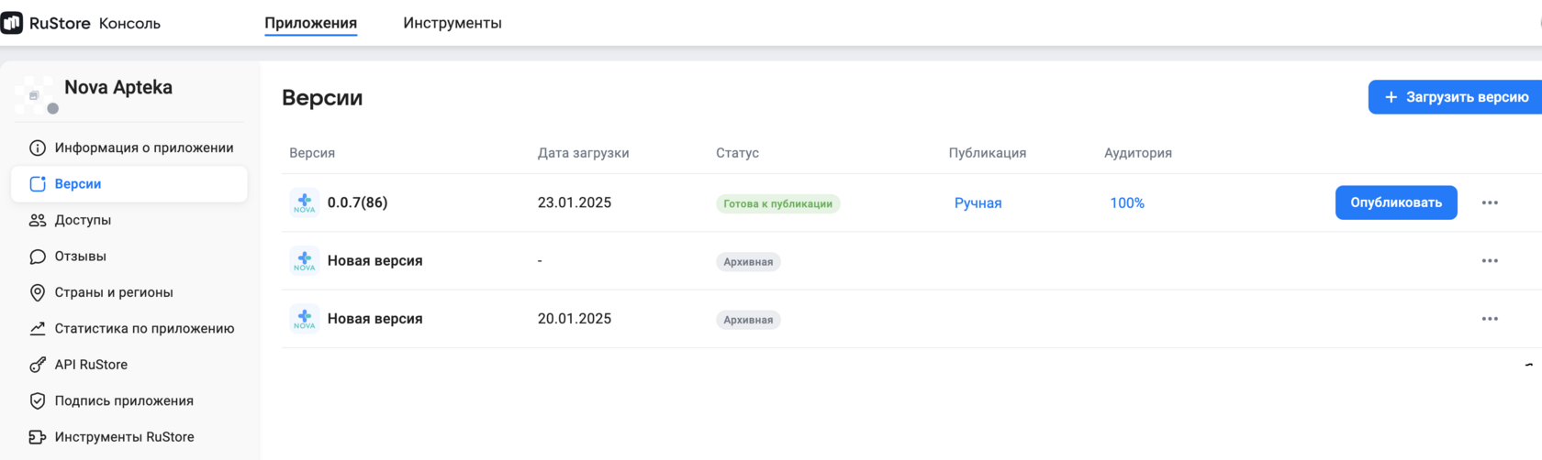Image resolution: width=1542 pixels, height=460 pixels.
Task: Select Версии in the sidebar
Action: [129, 184]
